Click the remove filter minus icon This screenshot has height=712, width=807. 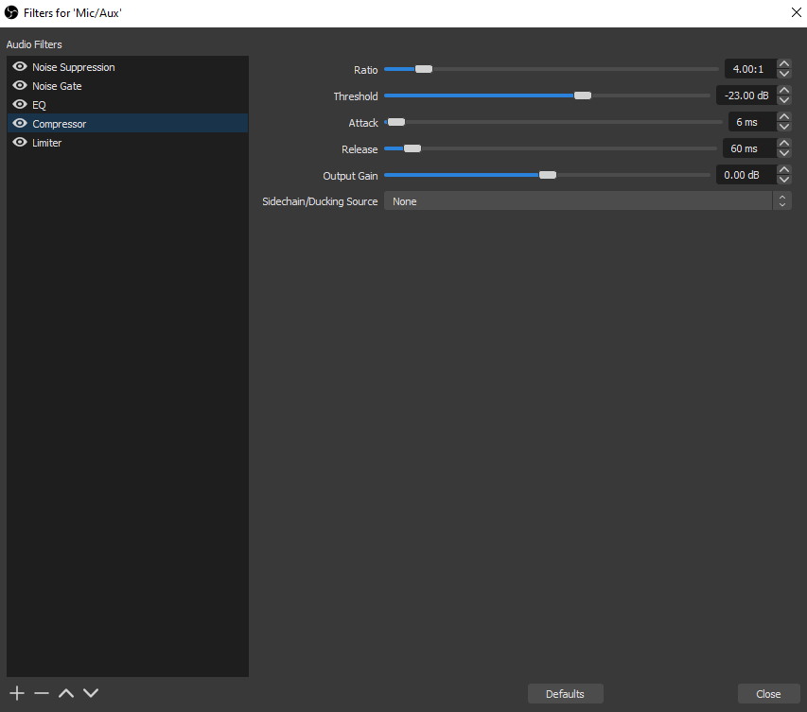coord(42,693)
